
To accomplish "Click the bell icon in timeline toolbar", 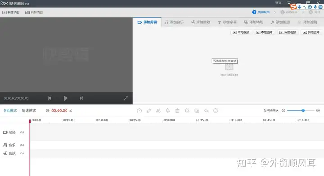I will click(168, 110).
